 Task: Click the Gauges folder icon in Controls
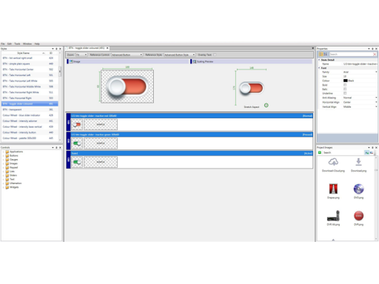click(x=7, y=160)
